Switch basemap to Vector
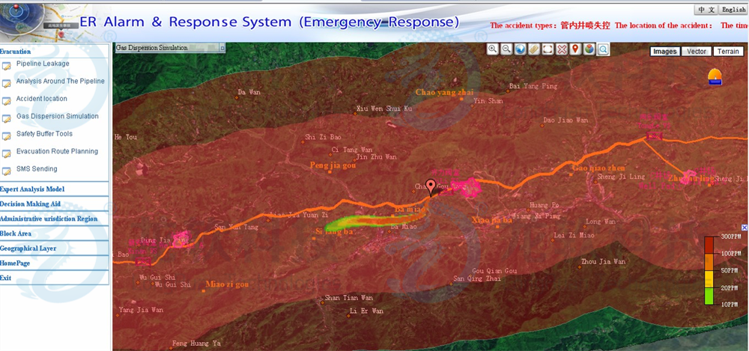 tap(697, 52)
